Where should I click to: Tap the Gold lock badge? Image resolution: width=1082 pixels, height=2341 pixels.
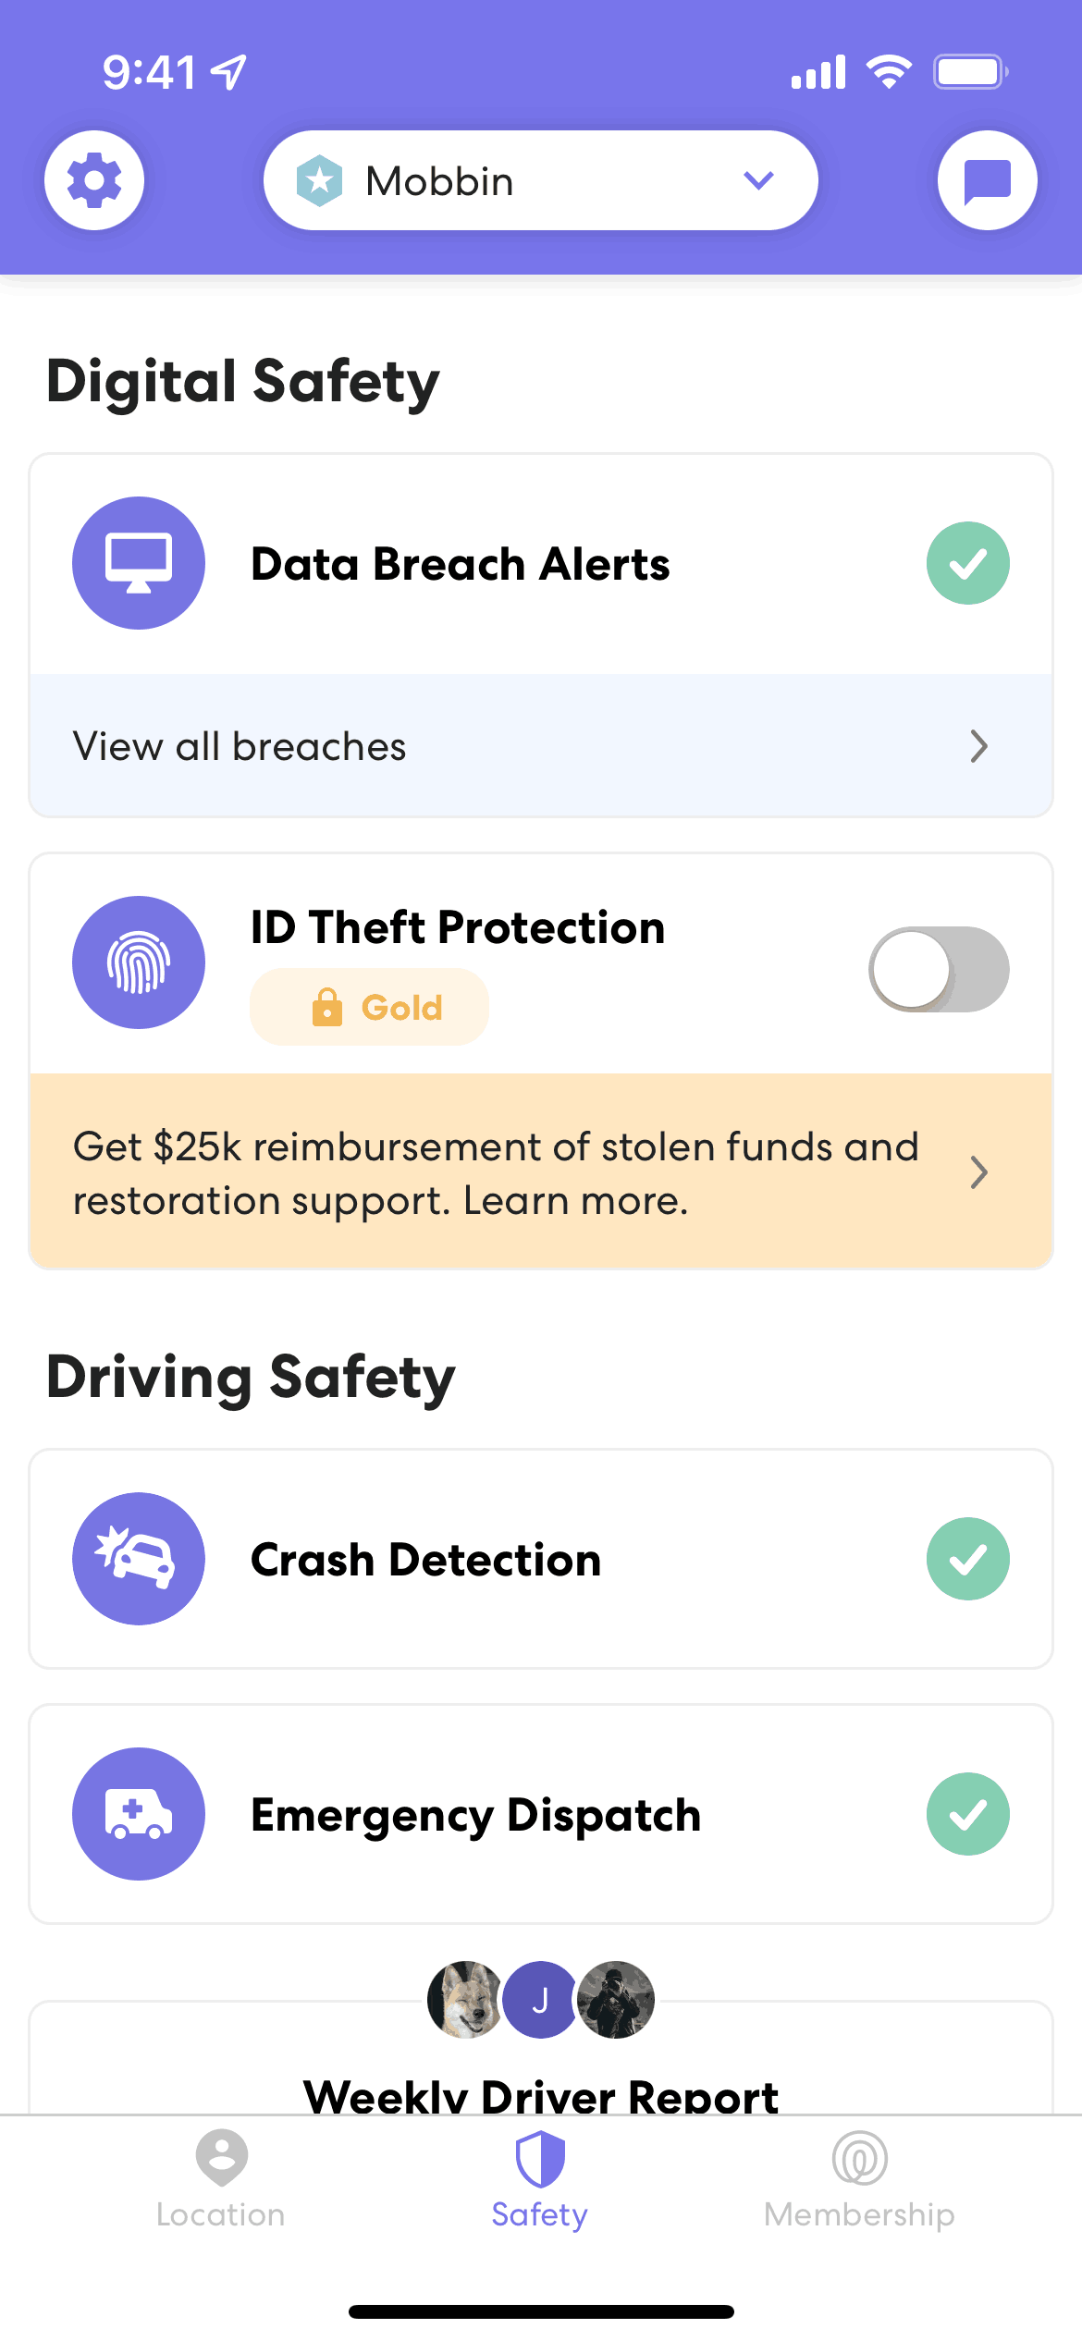pyautogui.click(x=369, y=1007)
